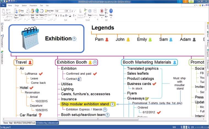Open the font size dropdown
Screen dimensions: 209x129
coord(70,11)
